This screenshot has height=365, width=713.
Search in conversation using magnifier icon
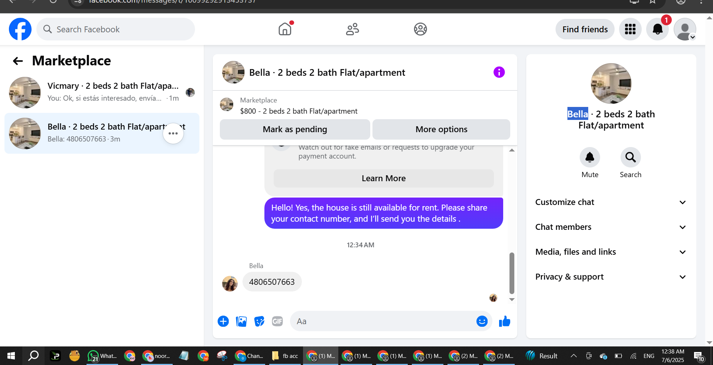[631, 157]
